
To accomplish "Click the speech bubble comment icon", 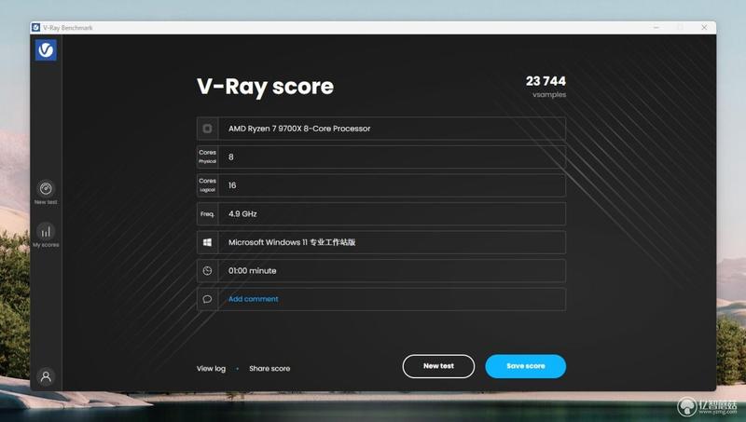I will tap(207, 299).
